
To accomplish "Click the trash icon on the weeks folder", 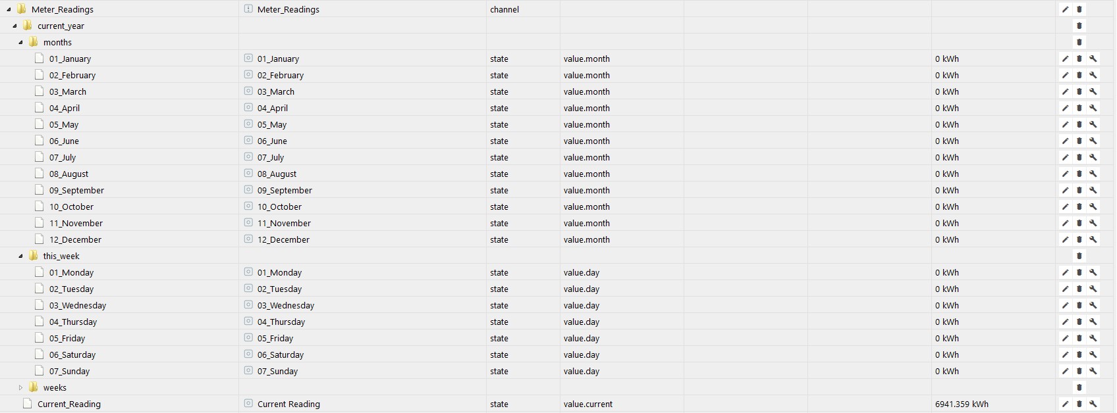I will pos(1079,387).
